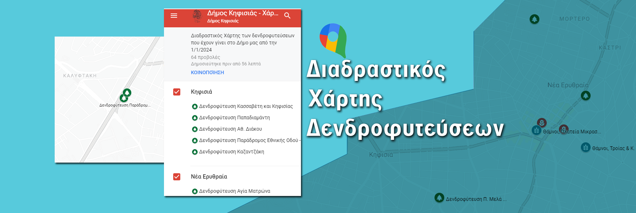Screen dimensions: 636x213
Task: Click tree marker on the white map thumbnail
Action: point(127,93)
